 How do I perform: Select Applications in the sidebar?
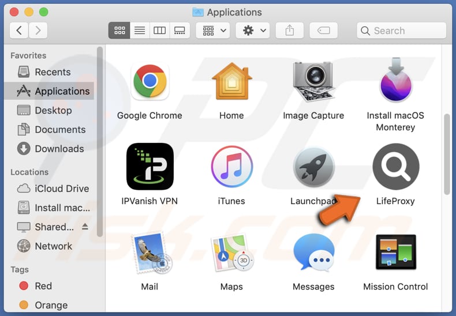point(49,91)
